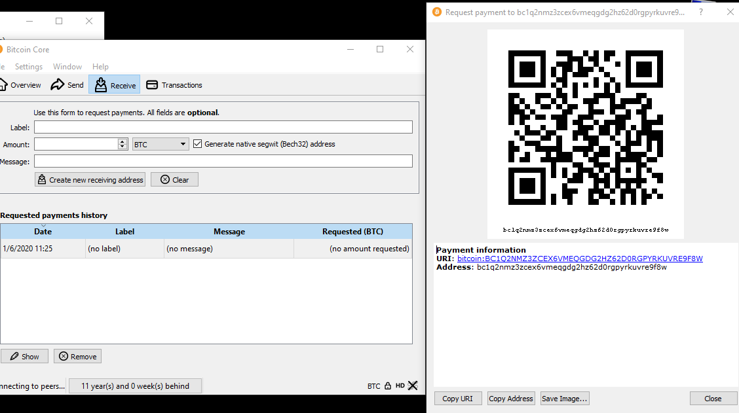Click the Copy URI button
Viewport: 739px width, 413px height.
(458, 399)
